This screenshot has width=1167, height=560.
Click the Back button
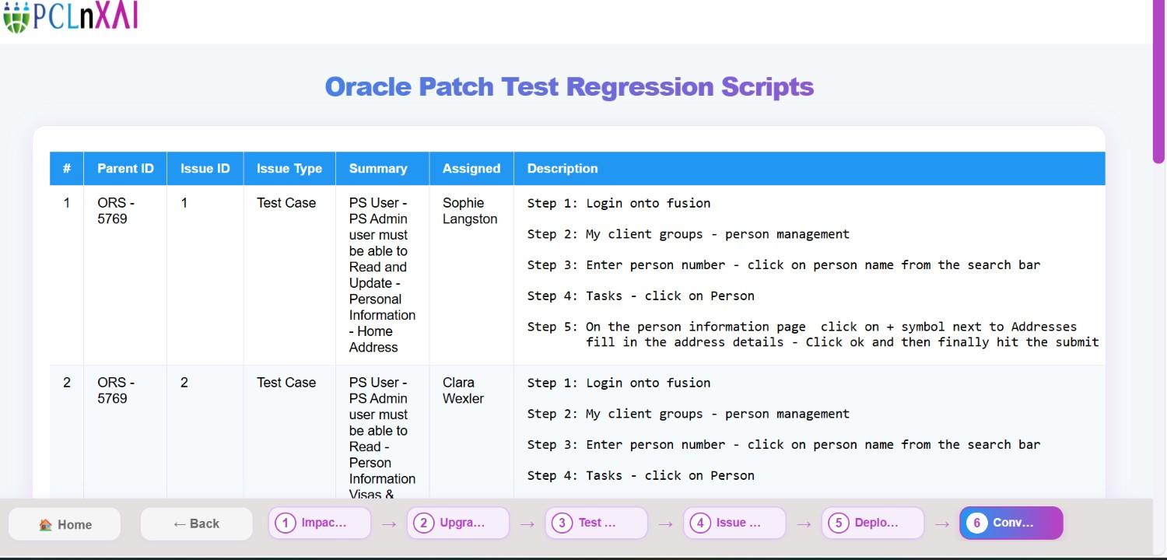pyautogui.click(x=197, y=523)
